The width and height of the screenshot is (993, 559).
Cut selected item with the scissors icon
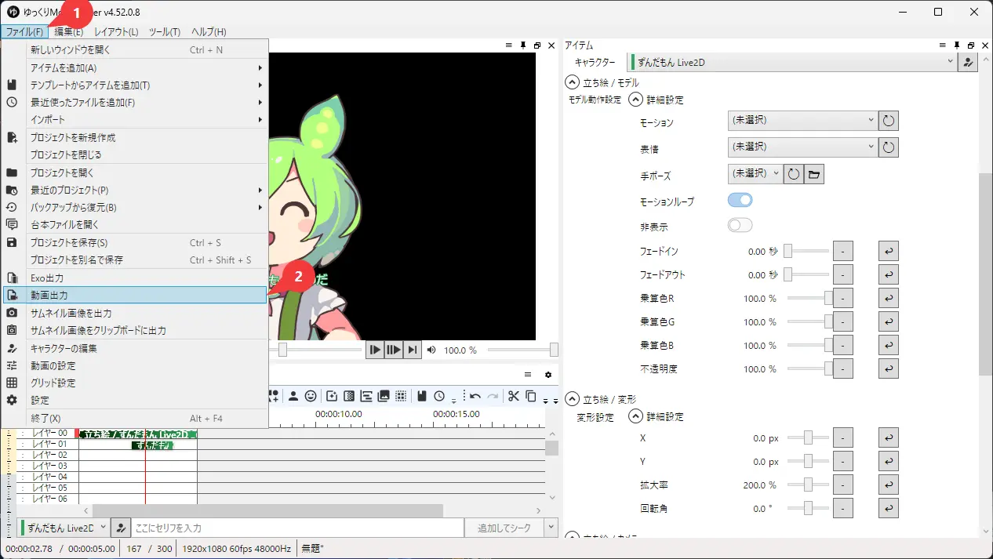(513, 396)
